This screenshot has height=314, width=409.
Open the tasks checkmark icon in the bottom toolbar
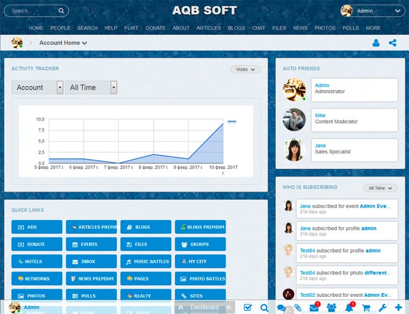(248, 308)
